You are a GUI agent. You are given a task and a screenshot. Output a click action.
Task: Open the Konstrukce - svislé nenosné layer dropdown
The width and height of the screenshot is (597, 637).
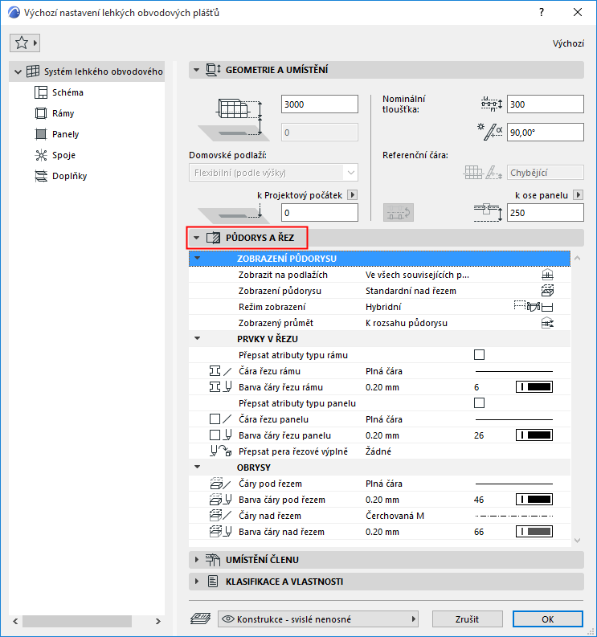(x=318, y=619)
